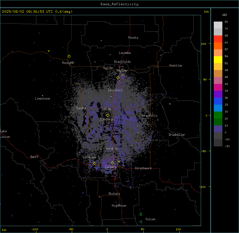Select the bright yellow 51-54 dBZ swatch
This screenshot has width=239, height=233.
click(x=218, y=60)
